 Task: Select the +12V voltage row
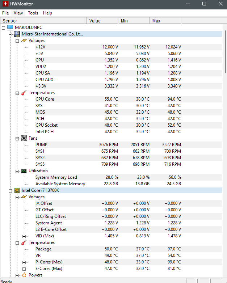(129, 47)
